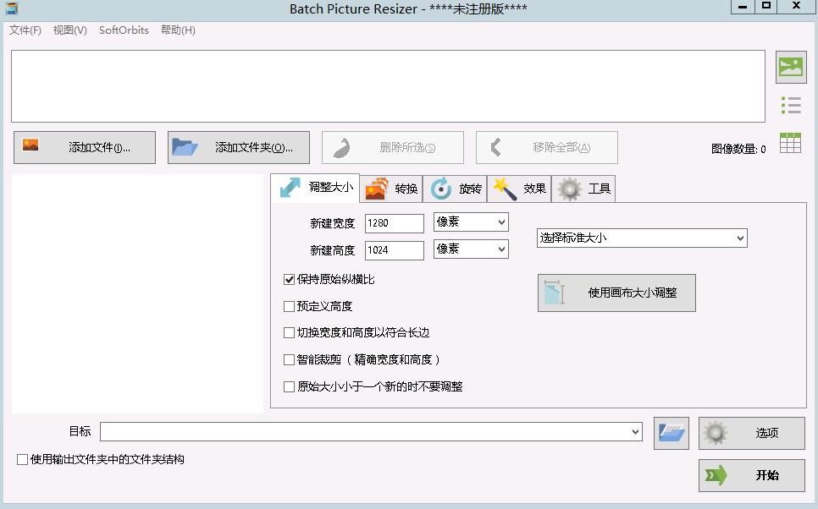The image size is (818, 509).
Task: Click the empty file list area
Action: tap(388, 86)
